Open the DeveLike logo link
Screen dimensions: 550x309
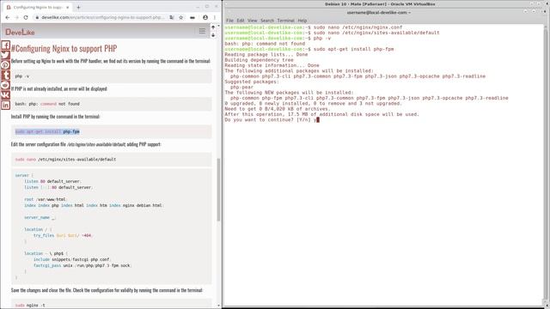point(20,32)
